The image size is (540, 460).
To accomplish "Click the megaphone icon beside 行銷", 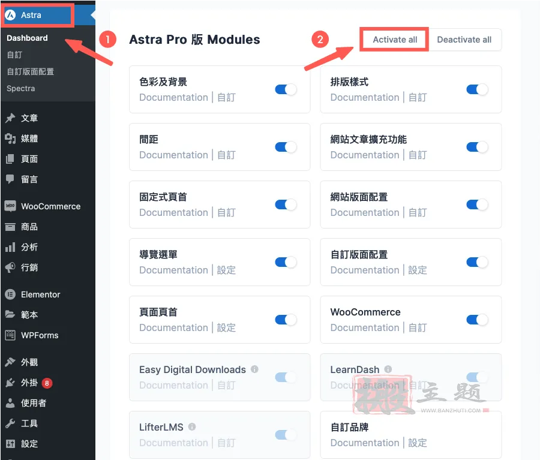I will 10,267.
